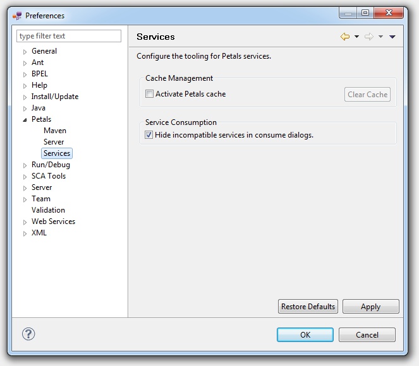Click the back navigation arrow icon
Viewport: 419px width, 366px height.
[x=344, y=37]
